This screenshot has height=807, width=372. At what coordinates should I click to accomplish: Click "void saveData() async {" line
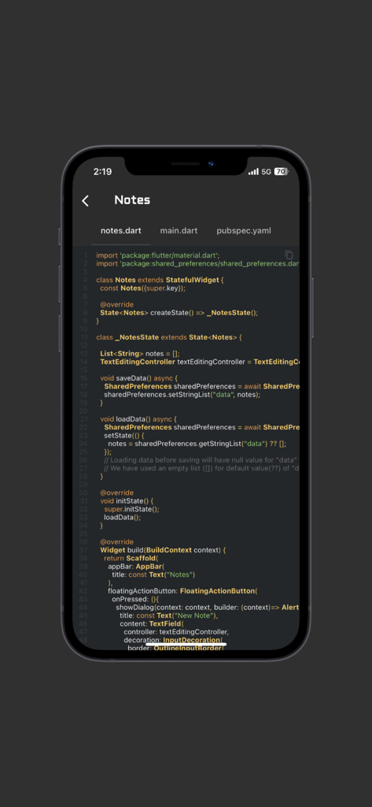(138, 378)
